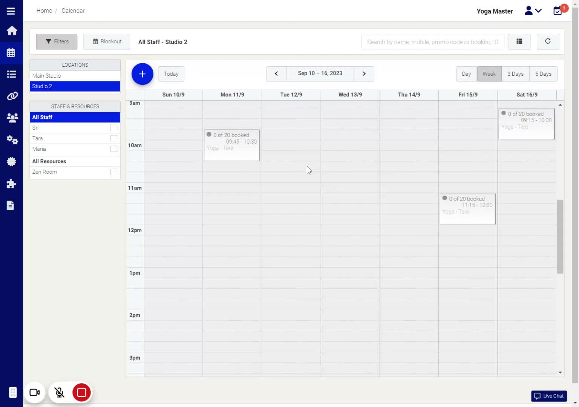The image size is (579, 407).
Task: Go to Home via sidebar house icon
Action: 12,31
